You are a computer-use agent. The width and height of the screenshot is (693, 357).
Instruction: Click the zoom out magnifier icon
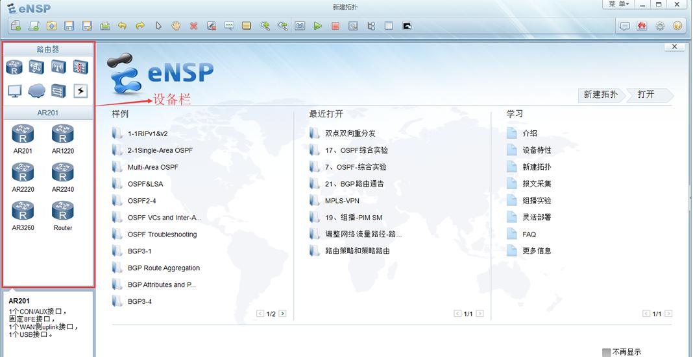(282, 26)
